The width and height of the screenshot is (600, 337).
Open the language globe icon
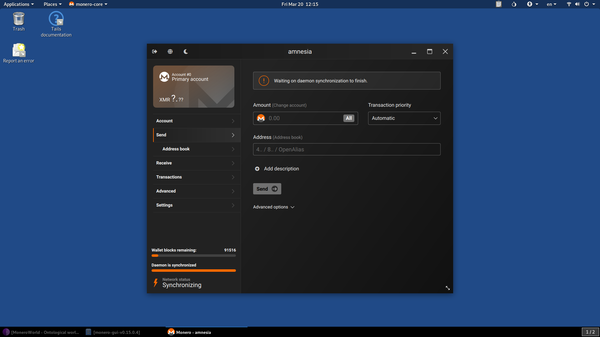pos(170,51)
